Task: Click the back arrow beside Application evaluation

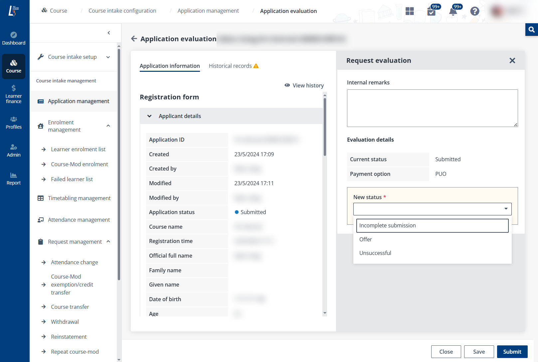Action: tap(134, 39)
